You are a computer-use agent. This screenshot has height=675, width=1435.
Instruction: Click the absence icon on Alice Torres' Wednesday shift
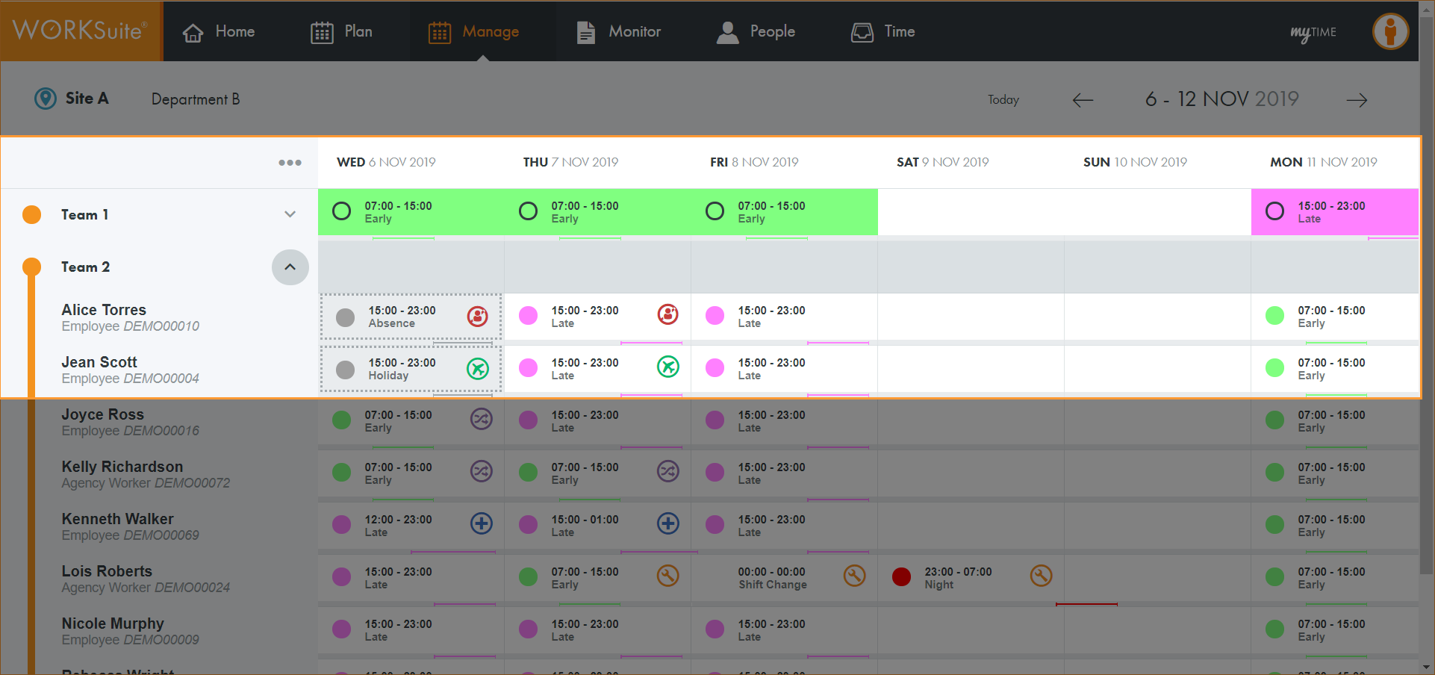pyautogui.click(x=477, y=317)
